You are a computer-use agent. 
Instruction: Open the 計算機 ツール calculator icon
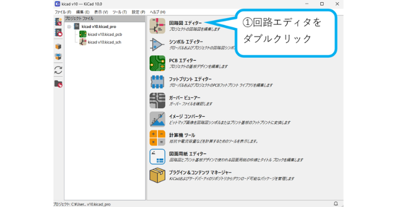coord(157,138)
